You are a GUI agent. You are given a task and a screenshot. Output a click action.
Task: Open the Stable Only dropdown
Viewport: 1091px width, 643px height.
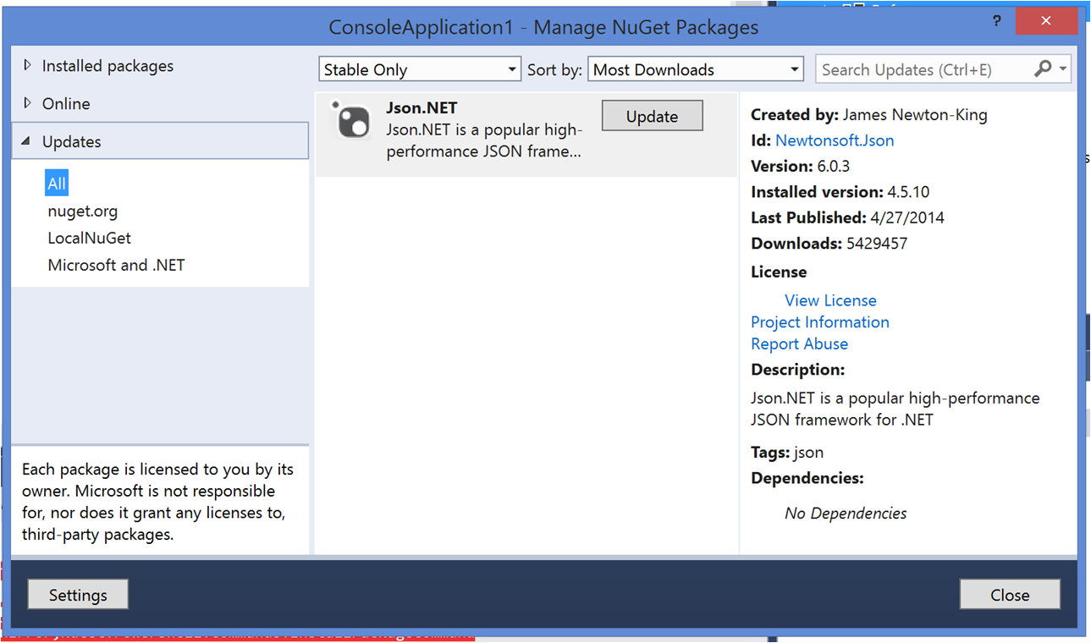[x=420, y=70]
